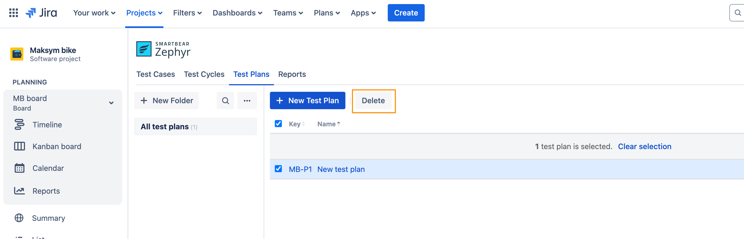Click the Clear selection link
Screen dimensions: 744x239
click(x=644, y=147)
